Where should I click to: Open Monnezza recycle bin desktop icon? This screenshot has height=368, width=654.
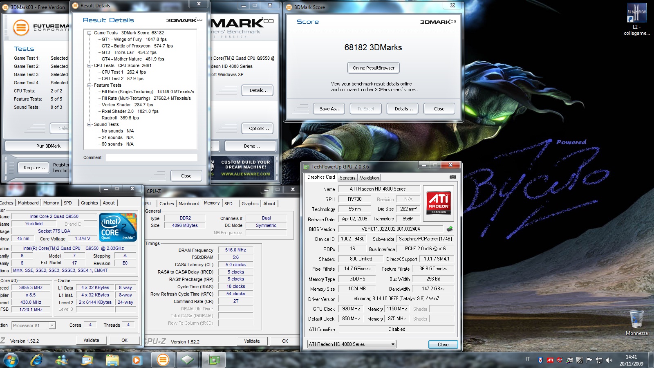tap(636, 323)
